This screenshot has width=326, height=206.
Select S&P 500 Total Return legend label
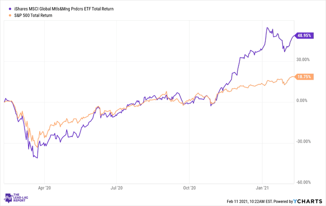click(33, 15)
